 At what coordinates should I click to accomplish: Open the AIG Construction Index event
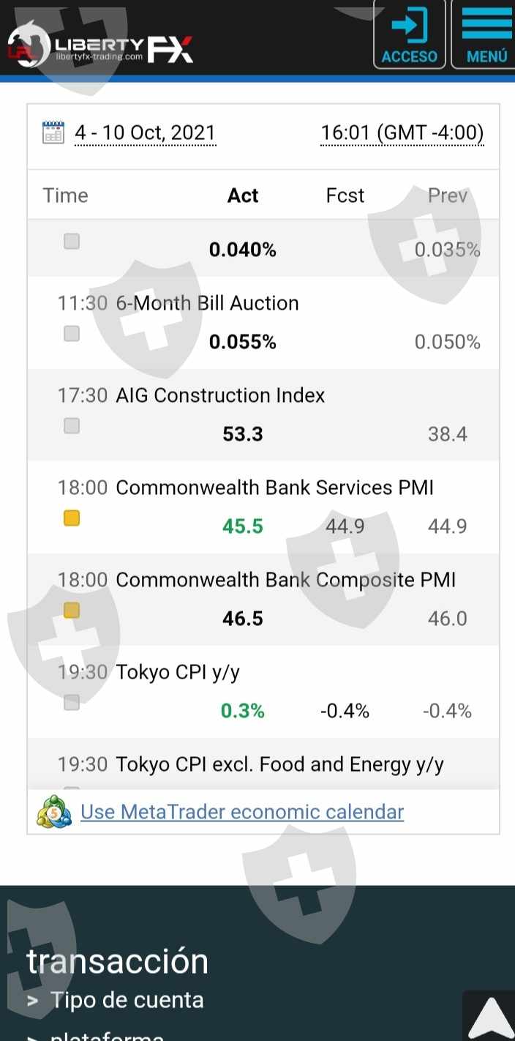(x=220, y=395)
